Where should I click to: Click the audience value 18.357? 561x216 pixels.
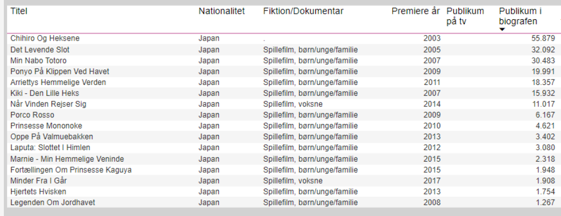click(543, 82)
